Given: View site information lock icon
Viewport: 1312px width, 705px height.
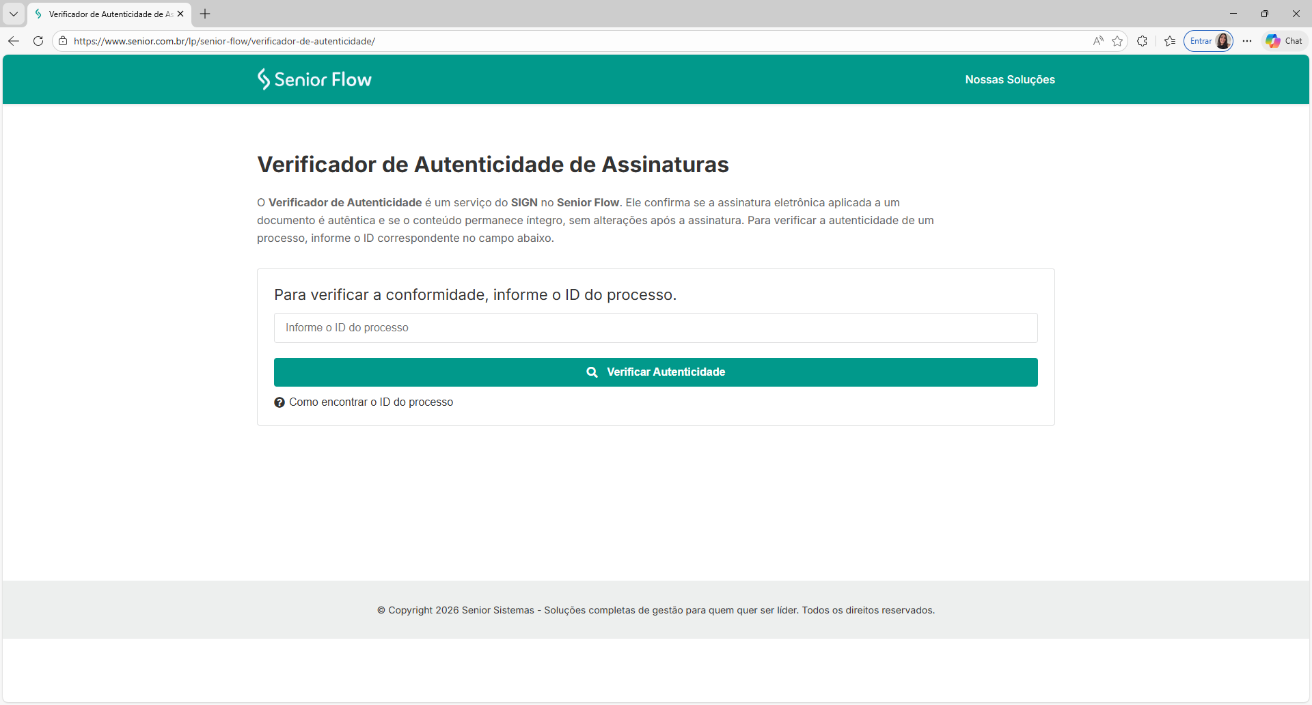Looking at the screenshot, I should click(63, 41).
